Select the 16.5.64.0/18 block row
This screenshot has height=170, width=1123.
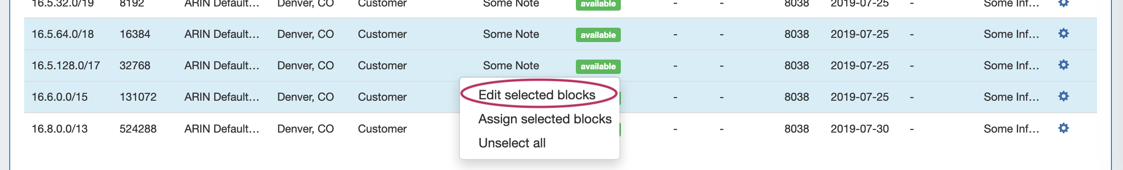[560, 34]
